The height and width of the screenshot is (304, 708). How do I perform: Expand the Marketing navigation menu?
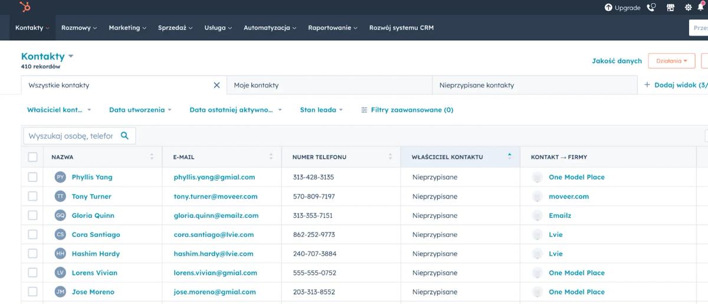[127, 28]
